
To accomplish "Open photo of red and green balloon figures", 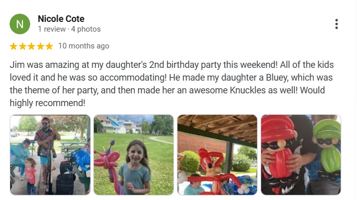I will [x=301, y=155].
